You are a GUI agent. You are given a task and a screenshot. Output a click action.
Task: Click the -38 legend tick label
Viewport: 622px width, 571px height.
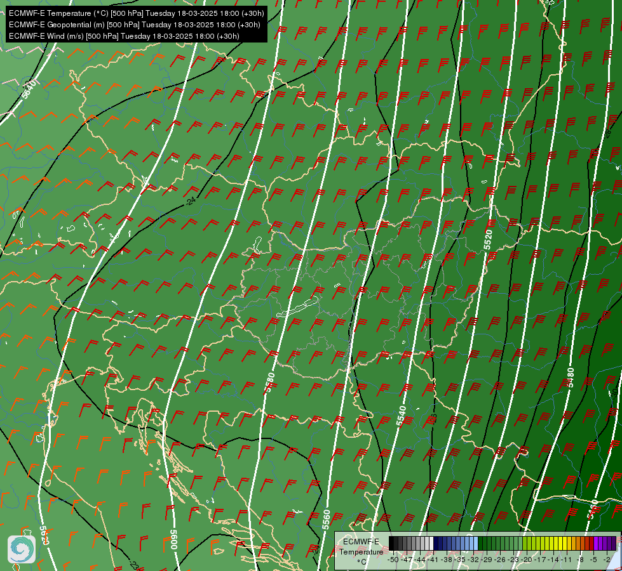tap(447, 560)
